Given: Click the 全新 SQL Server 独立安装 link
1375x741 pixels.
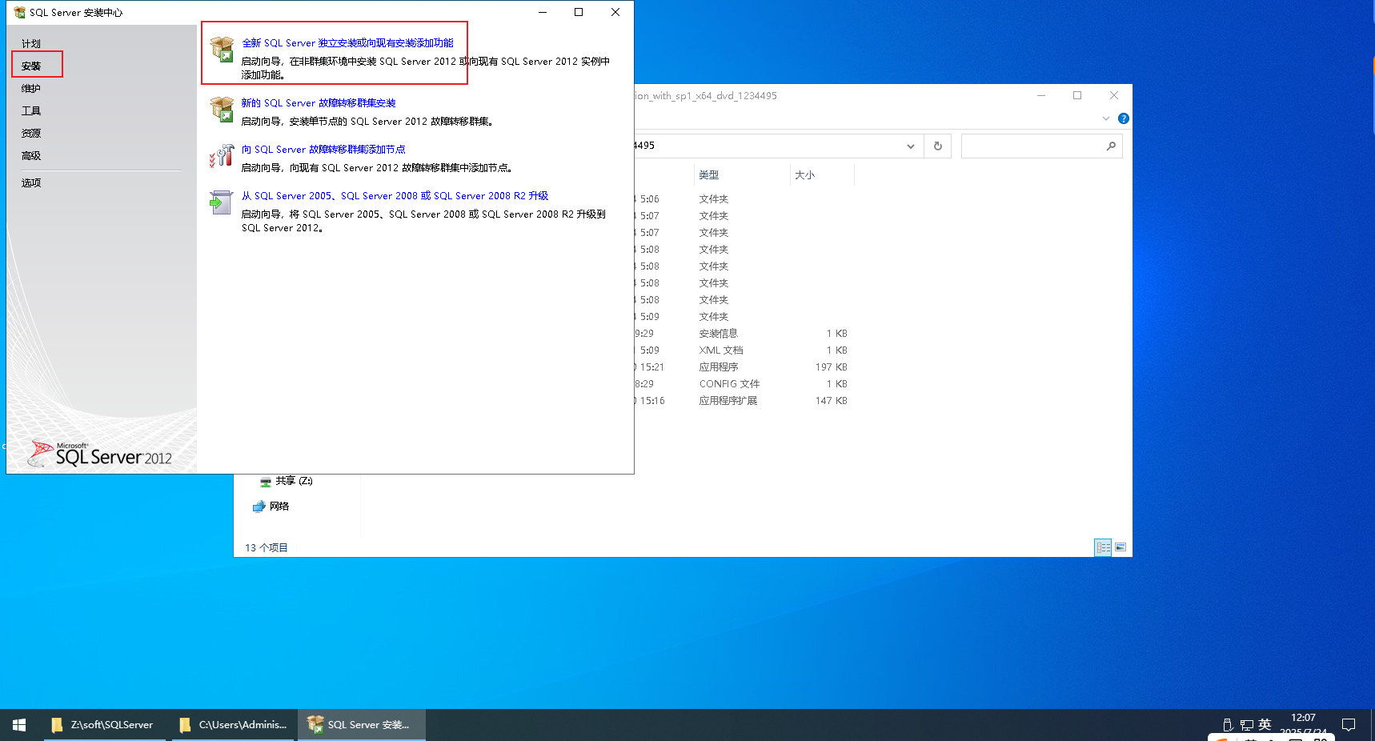Looking at the screenshot, I should (x=347, y=43).
